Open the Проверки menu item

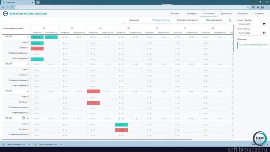pyautogui.click(x=192, y=14)
